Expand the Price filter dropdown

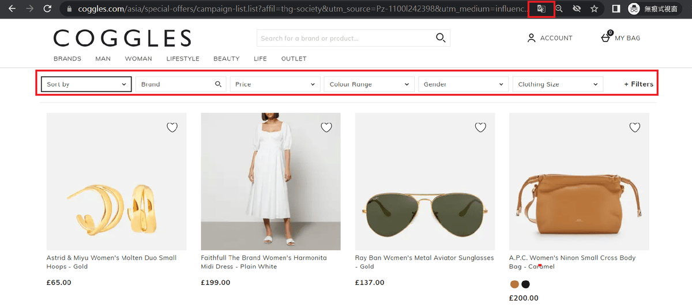click(274, 84)
